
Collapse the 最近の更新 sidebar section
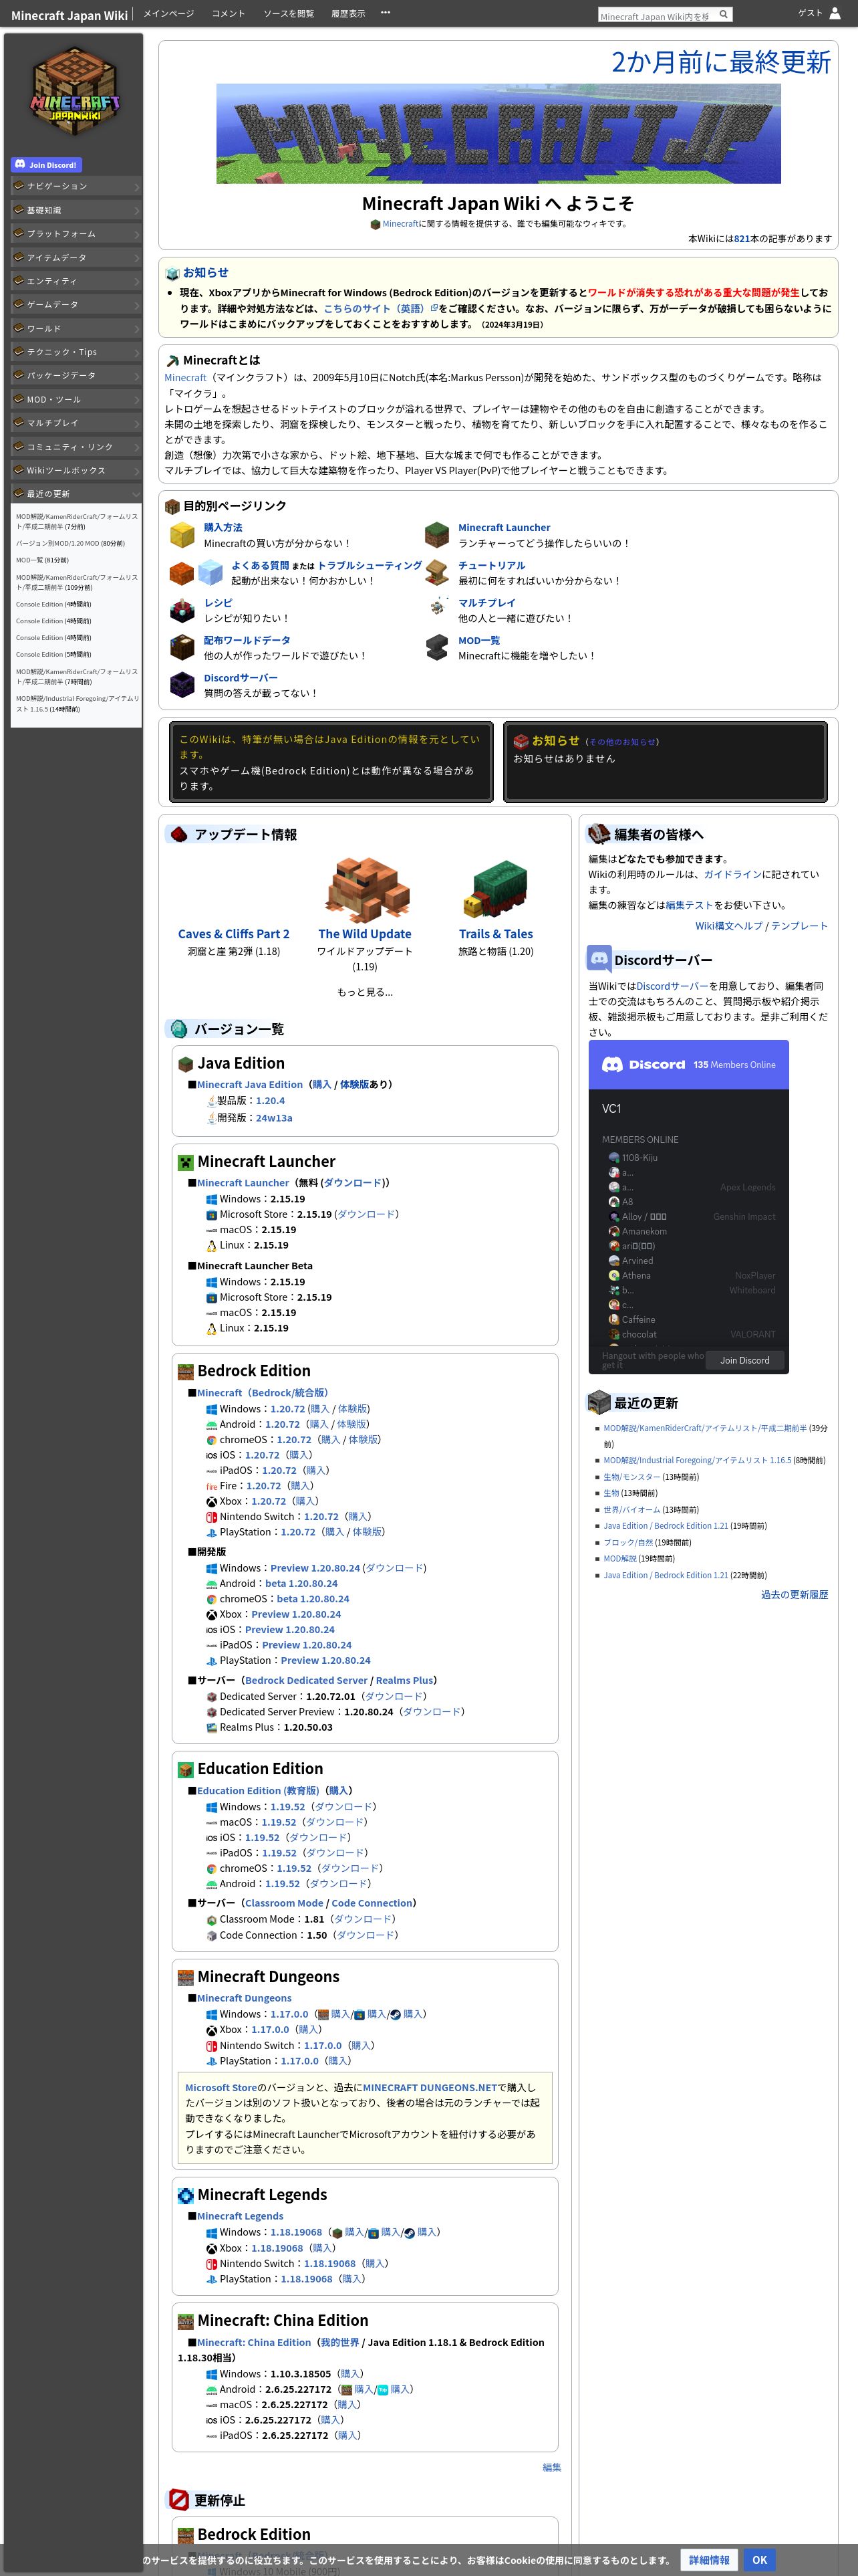point(76,494)
